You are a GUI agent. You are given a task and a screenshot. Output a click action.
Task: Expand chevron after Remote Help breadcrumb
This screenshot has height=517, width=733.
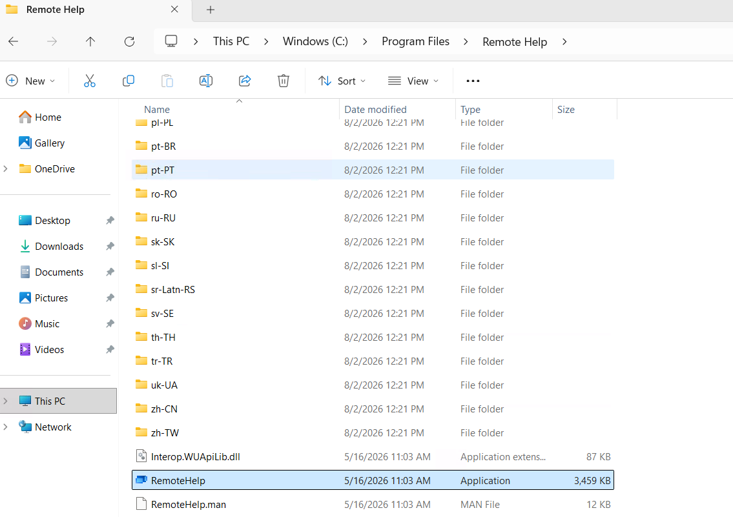pos(564,41)
